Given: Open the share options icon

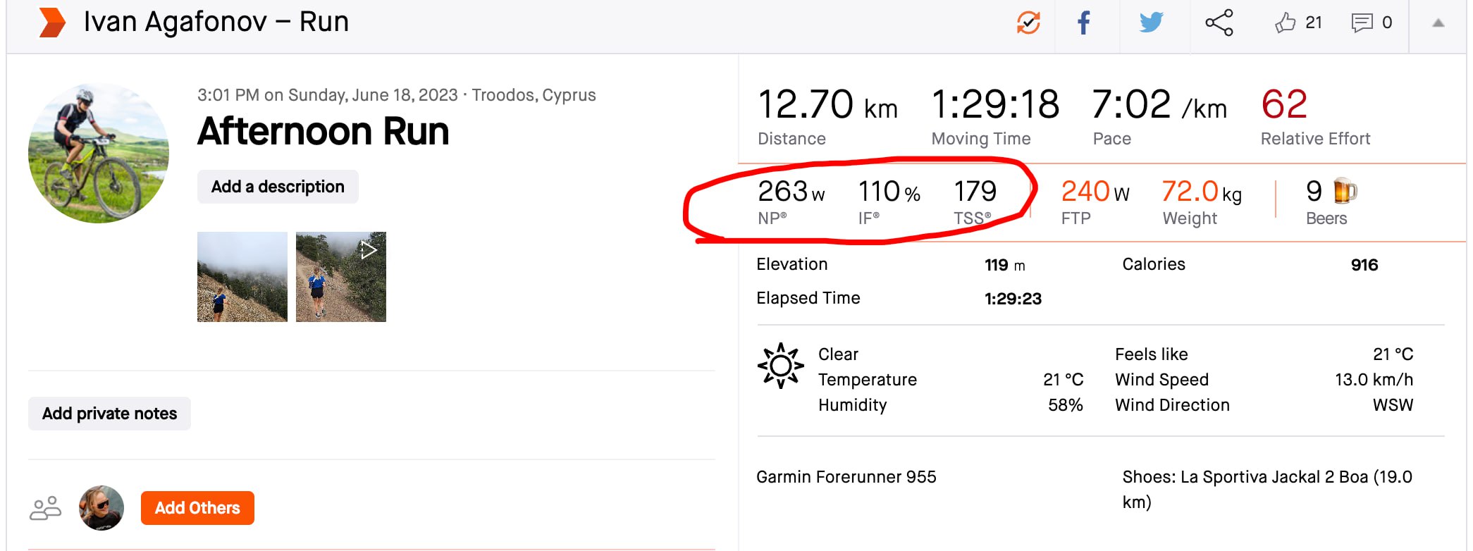Looking at the screenshot, I should click(1219, 23).
